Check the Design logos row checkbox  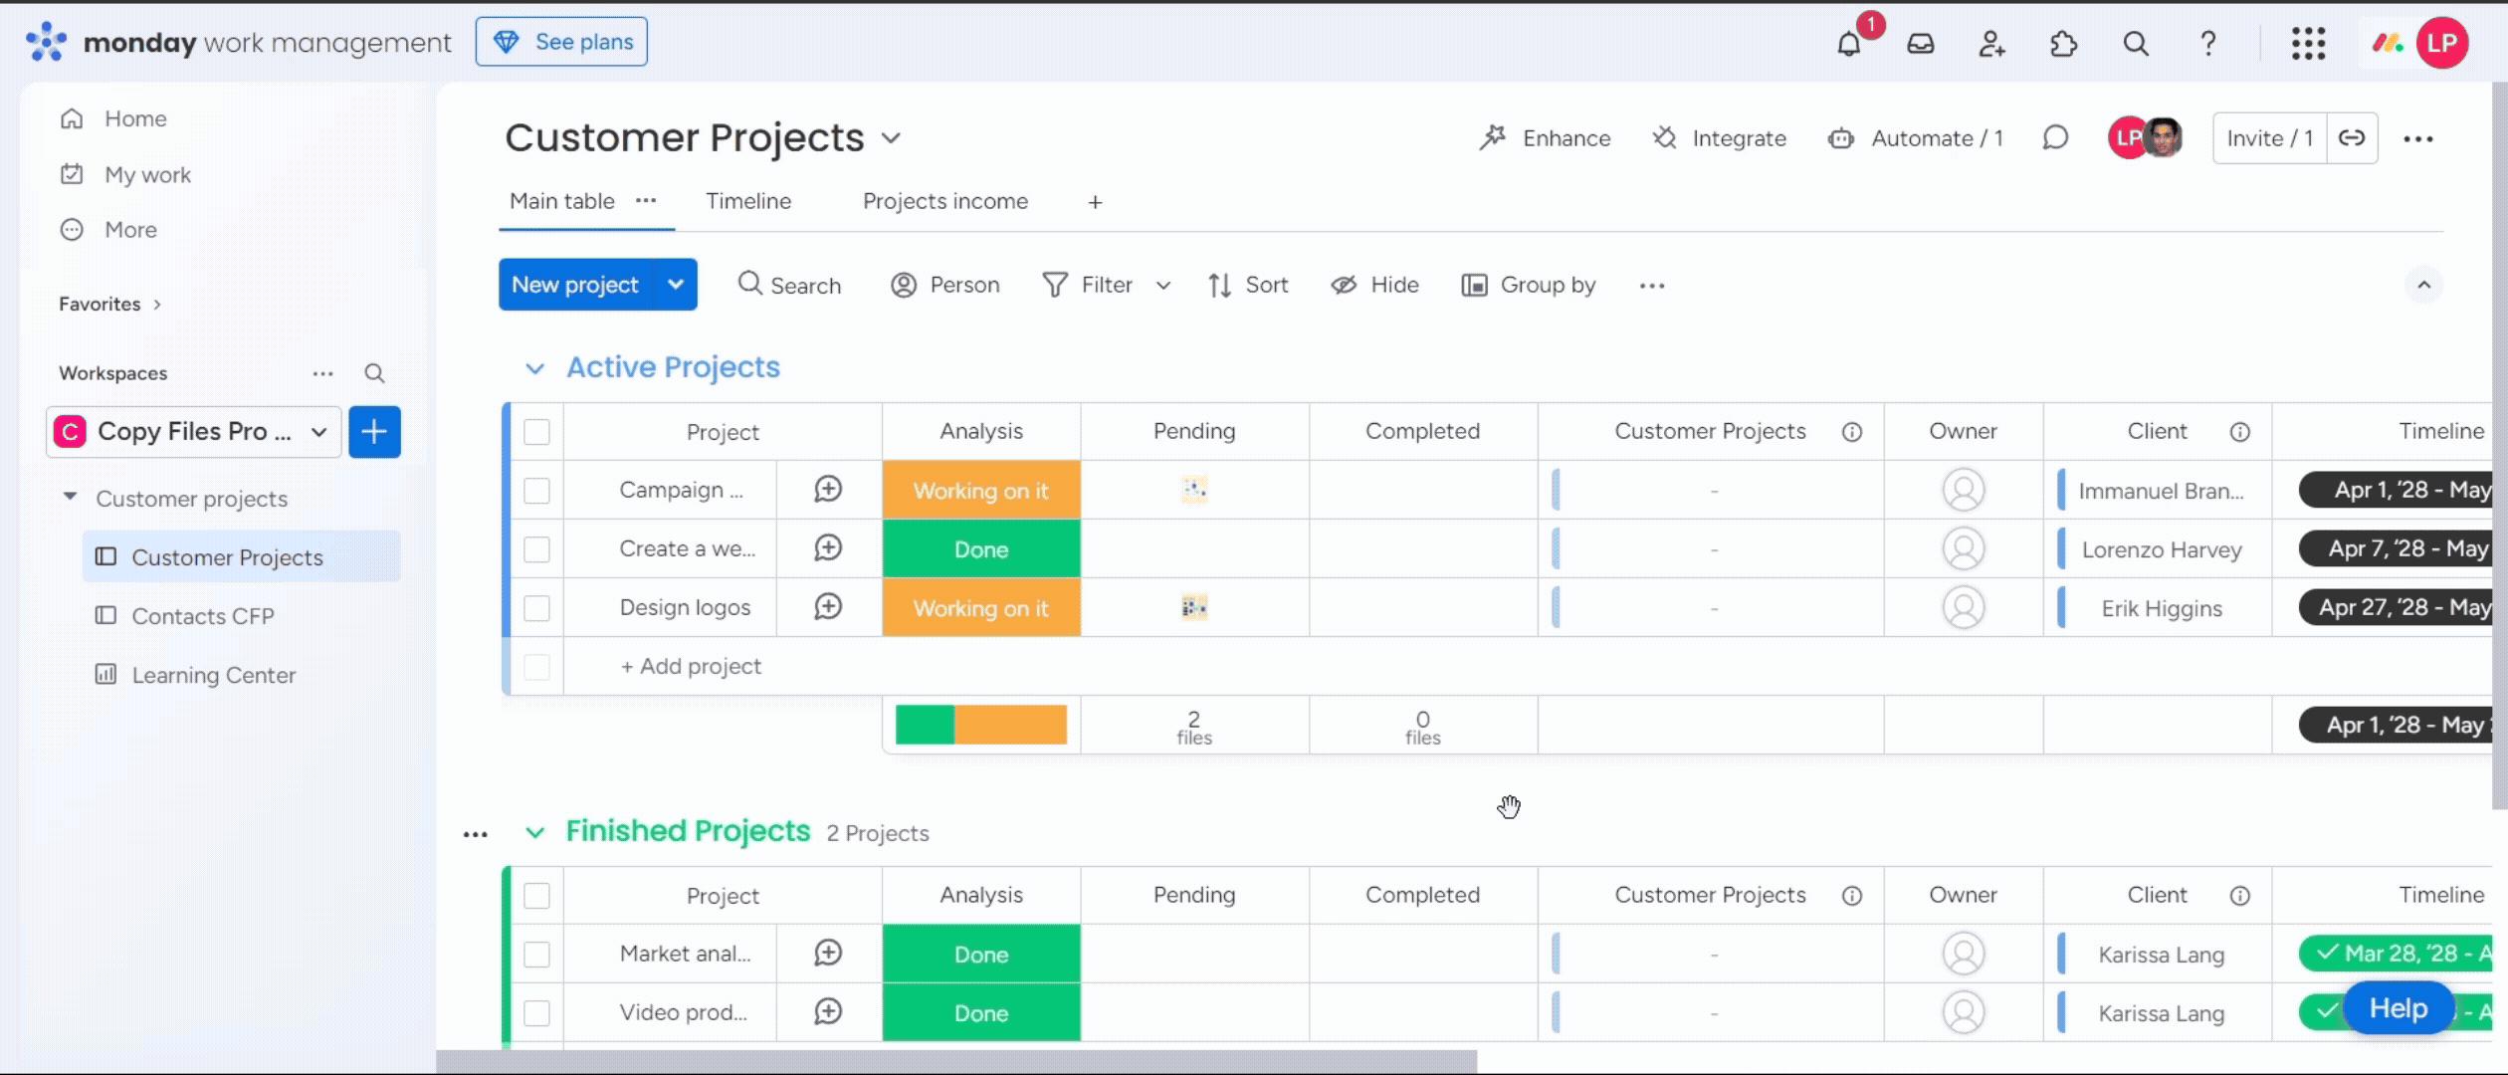coord(536,607)
